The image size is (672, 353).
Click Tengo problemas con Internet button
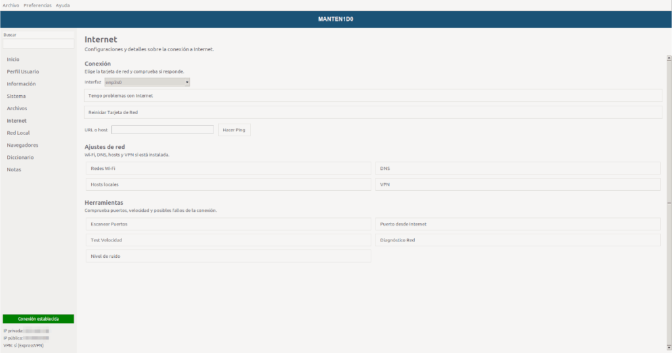click(x=373, y=96)
